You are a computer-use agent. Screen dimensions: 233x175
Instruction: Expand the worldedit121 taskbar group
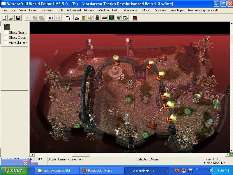(x=147, y=171)
